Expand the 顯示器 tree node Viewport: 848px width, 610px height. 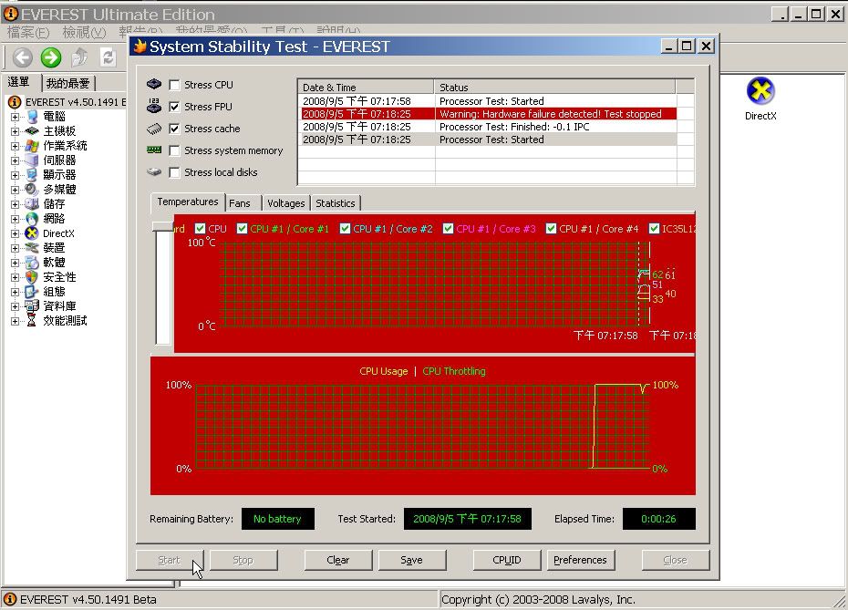pyautogui.click(x=16, y=175)
